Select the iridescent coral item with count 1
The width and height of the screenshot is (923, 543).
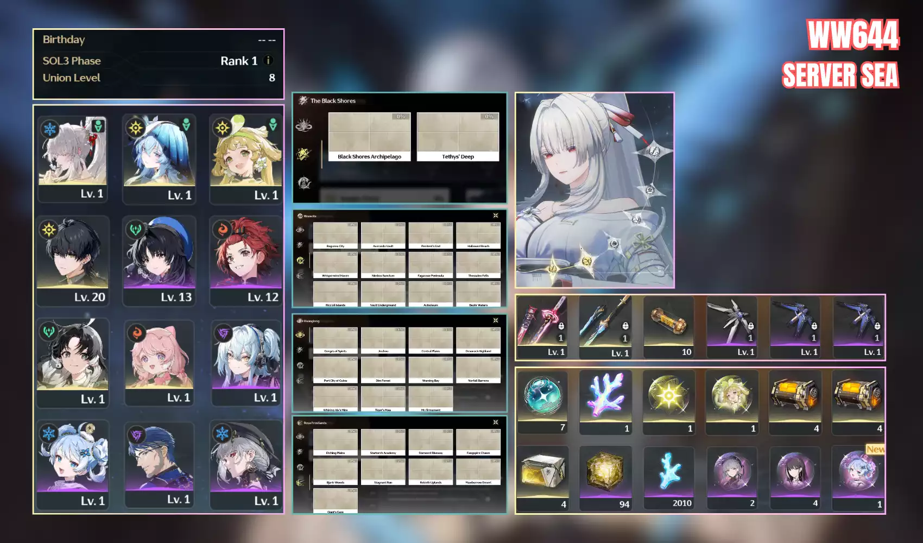point(605,402)
